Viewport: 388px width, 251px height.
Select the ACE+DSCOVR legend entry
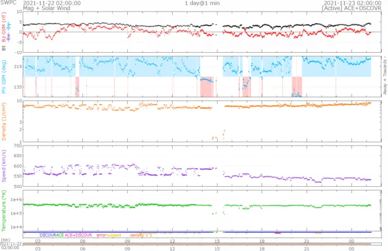click(x=78, y=234)
